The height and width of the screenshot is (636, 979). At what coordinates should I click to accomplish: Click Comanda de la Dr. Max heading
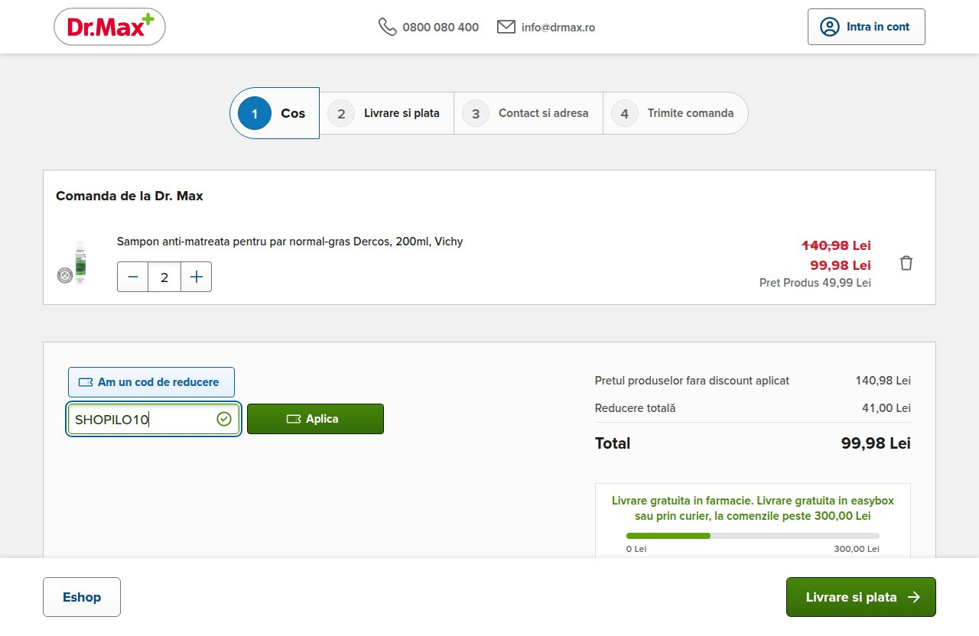coord(129,196)
